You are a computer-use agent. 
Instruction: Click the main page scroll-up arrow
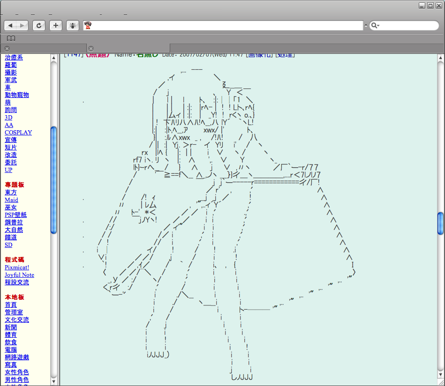pos(440,59)
